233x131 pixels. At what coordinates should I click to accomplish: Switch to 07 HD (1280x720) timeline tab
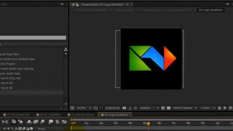pos(16,115)
